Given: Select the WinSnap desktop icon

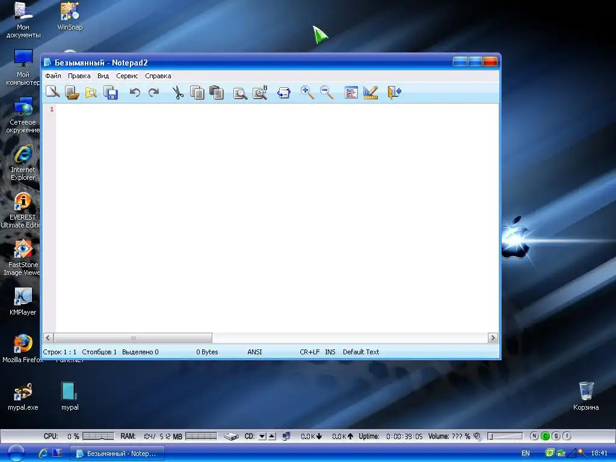Looking at the screenshot, I should (70, 16).
